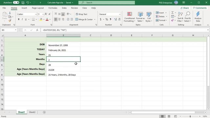
Task: Click the Bottom Align icon
Action: pyautogui.click(x=63, y=14)
